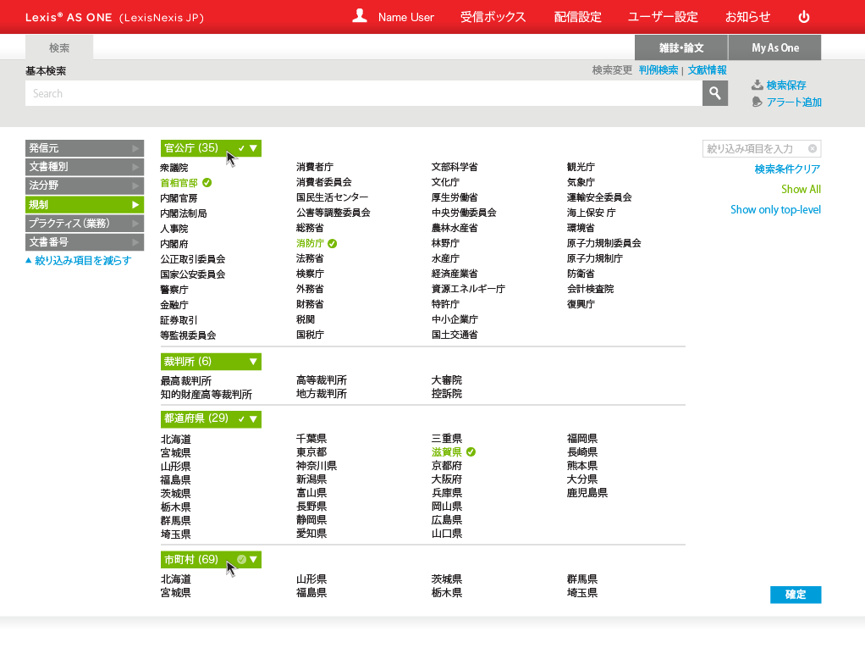This screenshot has width=865, height=648.
Task: Select 環境省 agency
Action: [581, 228]
